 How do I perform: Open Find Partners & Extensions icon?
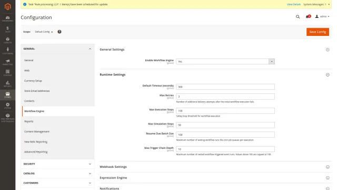pyautogui.click(x=8, y=118)
